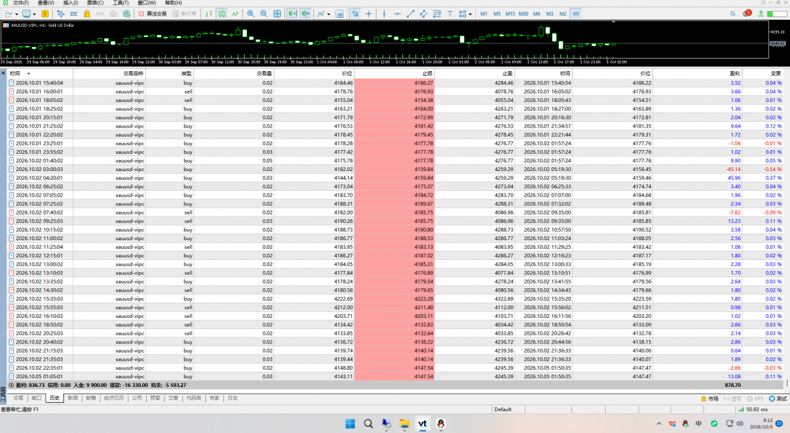Switch chart to bar chart style
This screenshot has width=790, height=433.
209,13
